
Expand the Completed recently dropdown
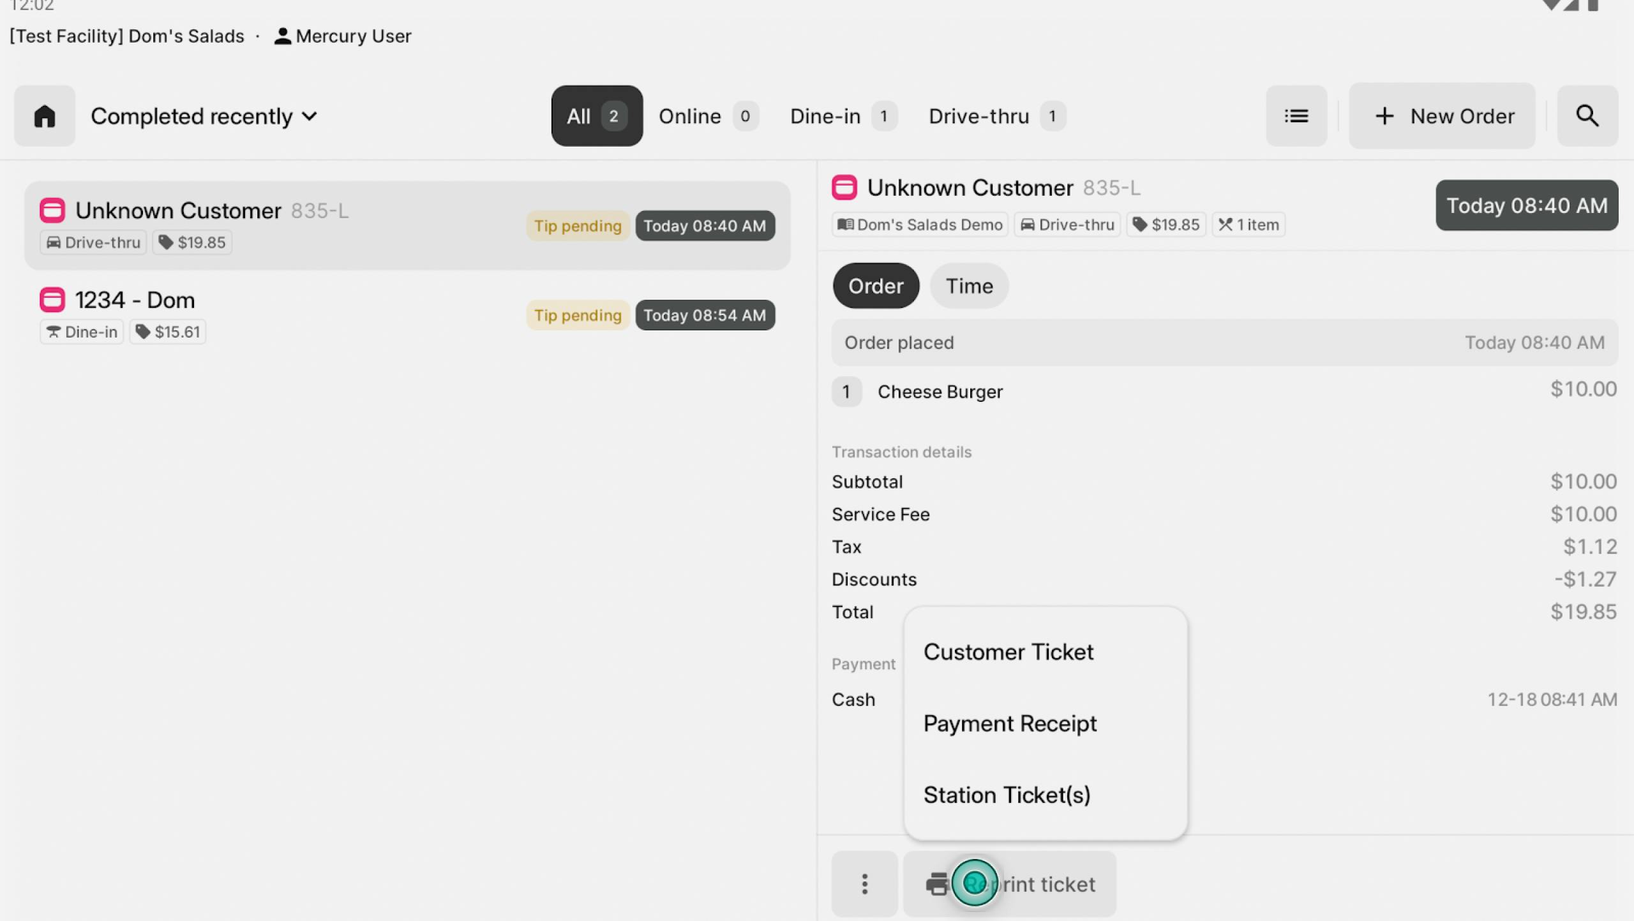tap(204, 116)
